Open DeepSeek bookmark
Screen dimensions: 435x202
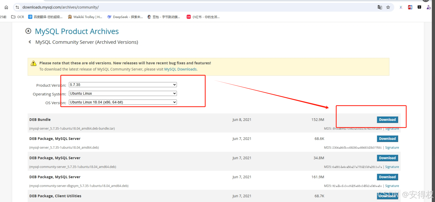pos(125,17)
